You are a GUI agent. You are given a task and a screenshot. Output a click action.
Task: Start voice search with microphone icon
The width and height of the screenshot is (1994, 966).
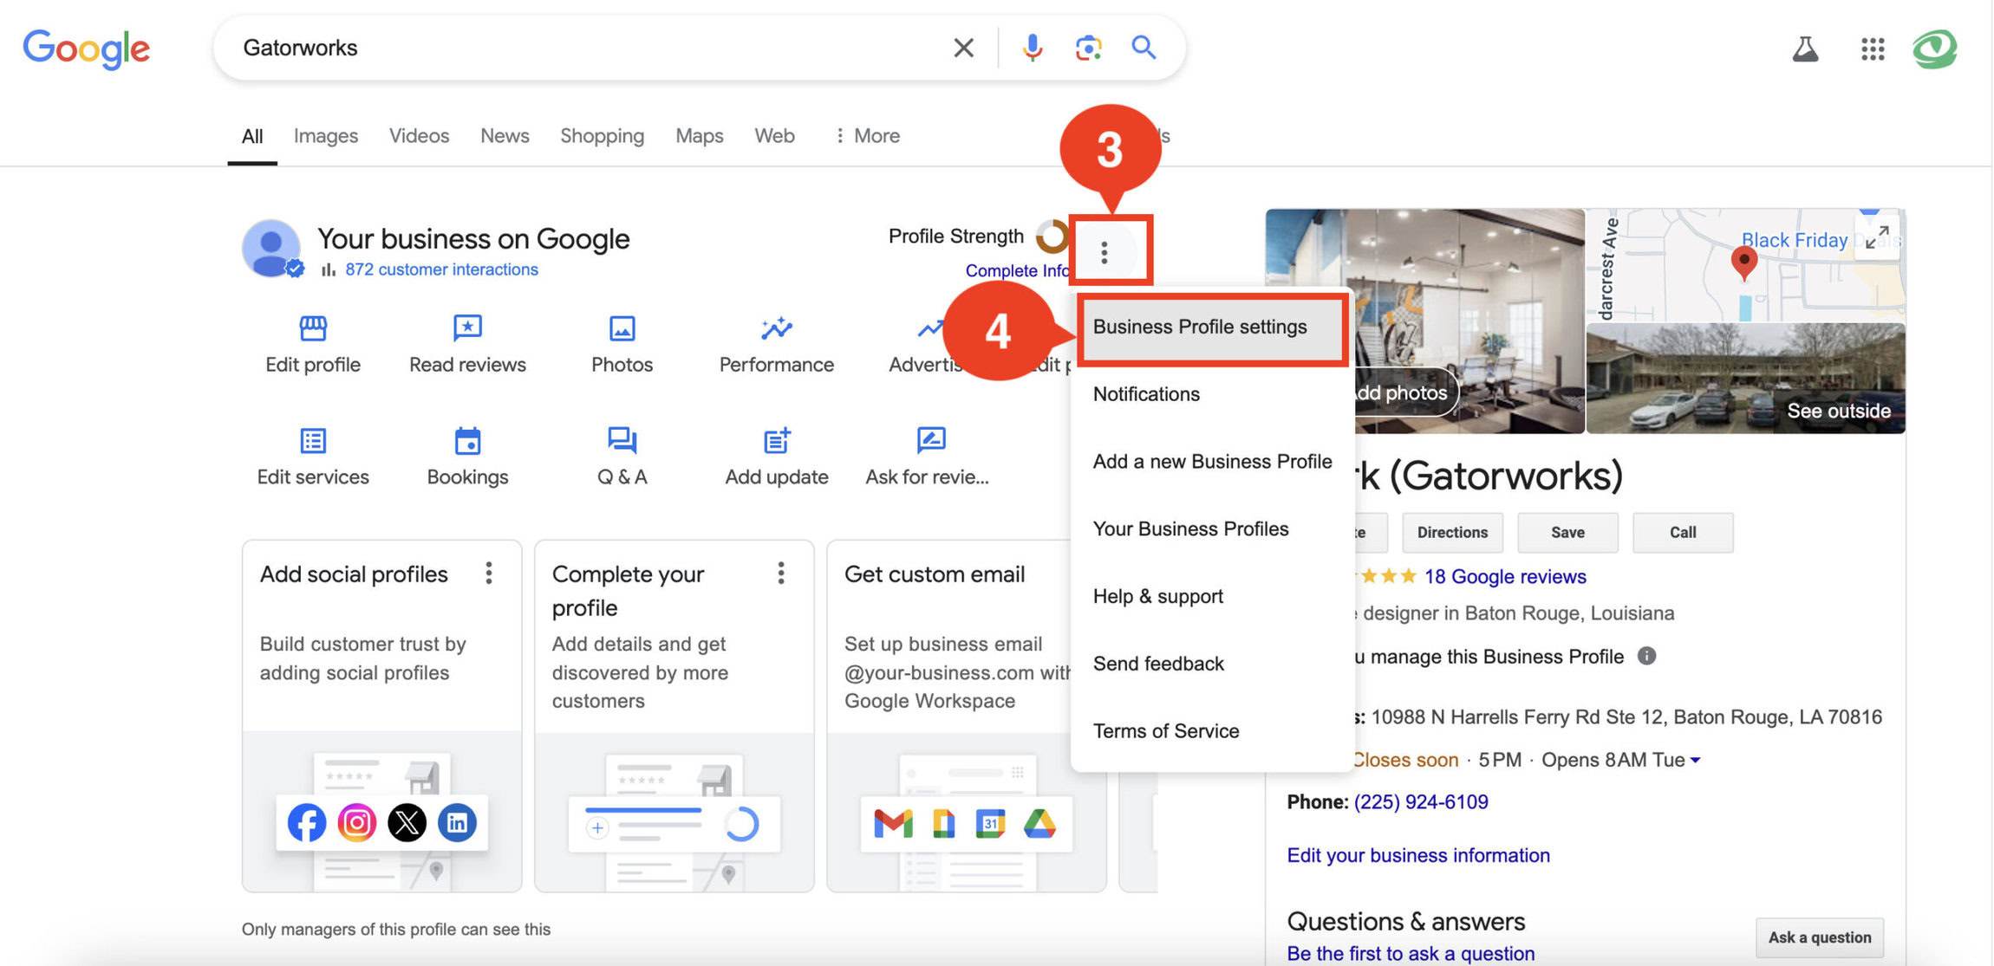pyautogui.click(x=1032, y=48)
